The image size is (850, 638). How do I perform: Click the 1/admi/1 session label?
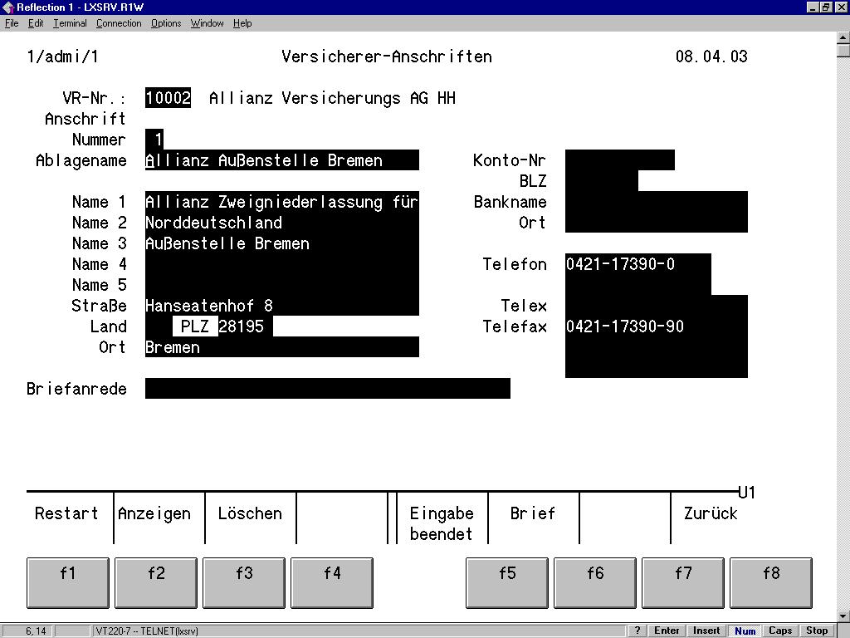tap(63, 56)
